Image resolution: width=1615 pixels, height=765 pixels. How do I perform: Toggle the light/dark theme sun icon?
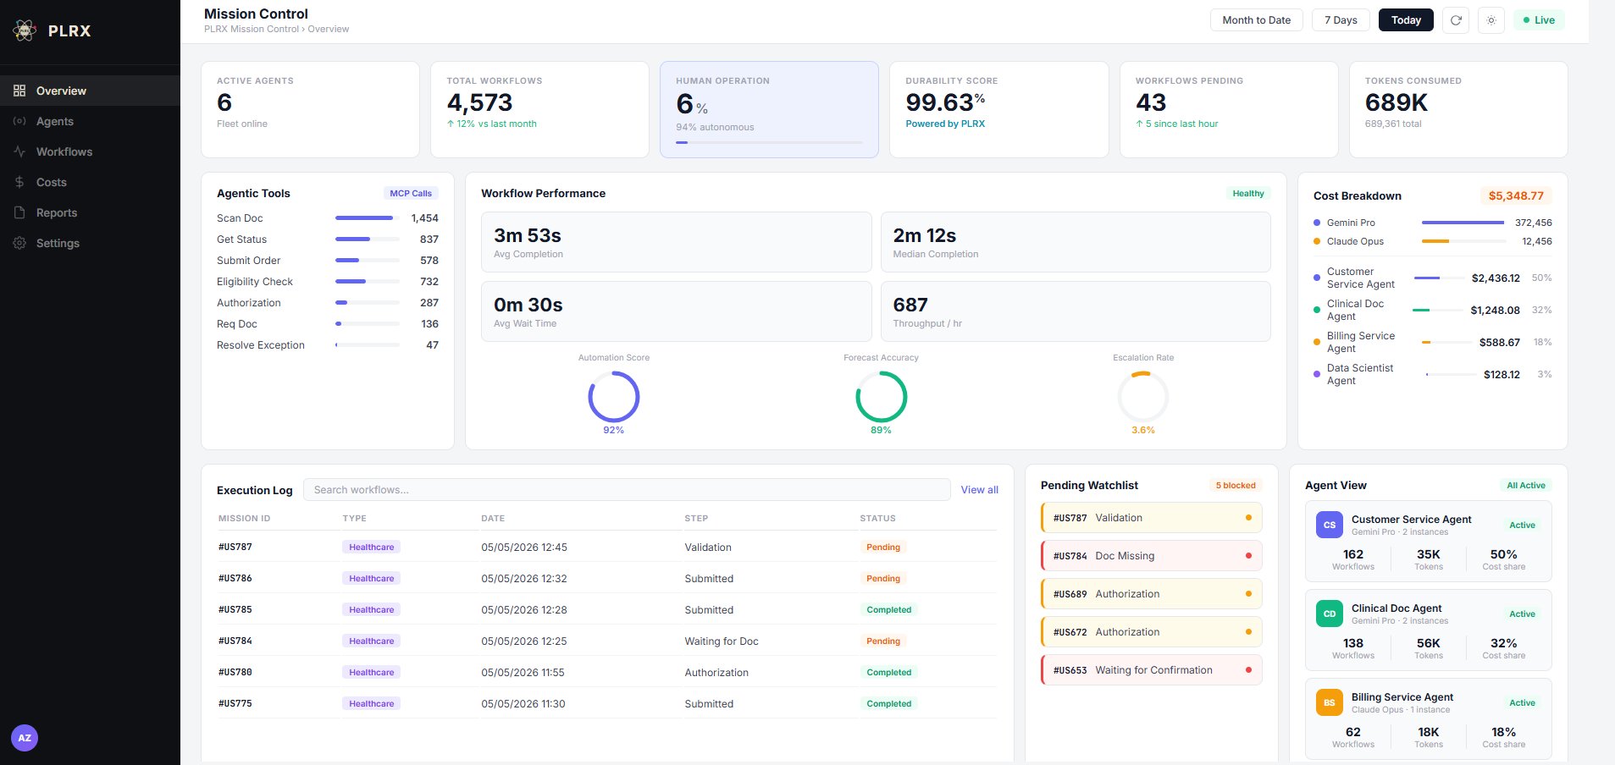pos(1491,20)
